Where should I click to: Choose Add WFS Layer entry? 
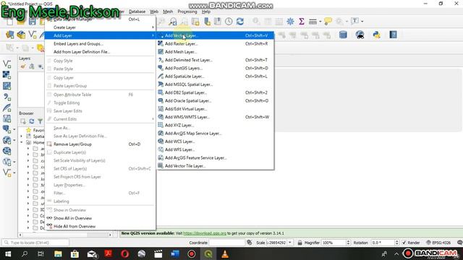(216, 149)
